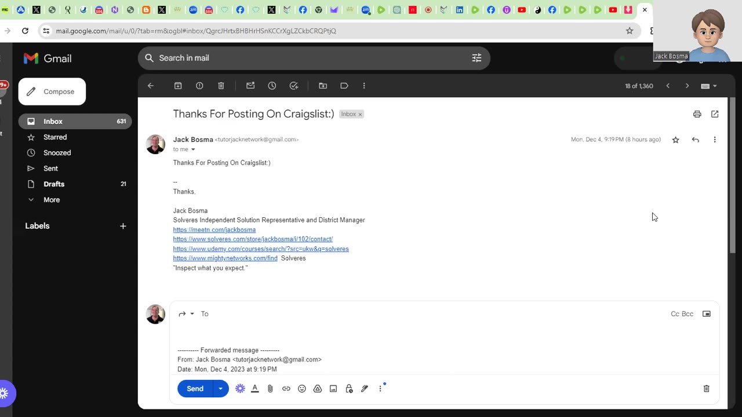The height and width of the screenshot is (417, 742).
Task: Archive this email
Action: pyautogui.click(x=178, y=86)
